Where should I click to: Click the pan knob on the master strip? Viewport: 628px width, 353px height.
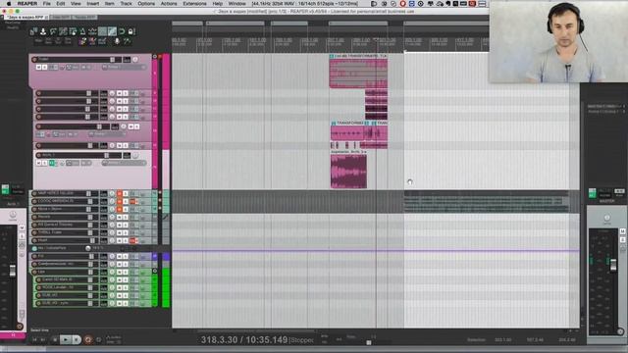tap(606, 218)
